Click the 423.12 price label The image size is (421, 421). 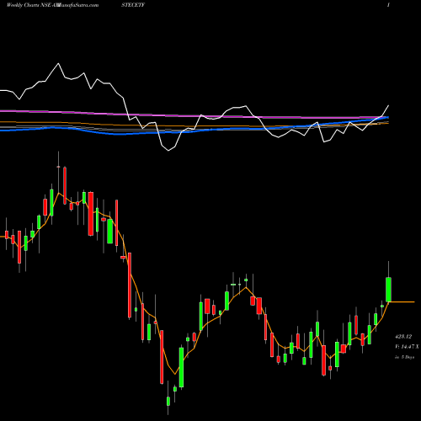coord(403,336)
